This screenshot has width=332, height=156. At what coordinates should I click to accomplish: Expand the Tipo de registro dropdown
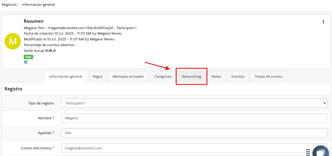click(194, 103)
